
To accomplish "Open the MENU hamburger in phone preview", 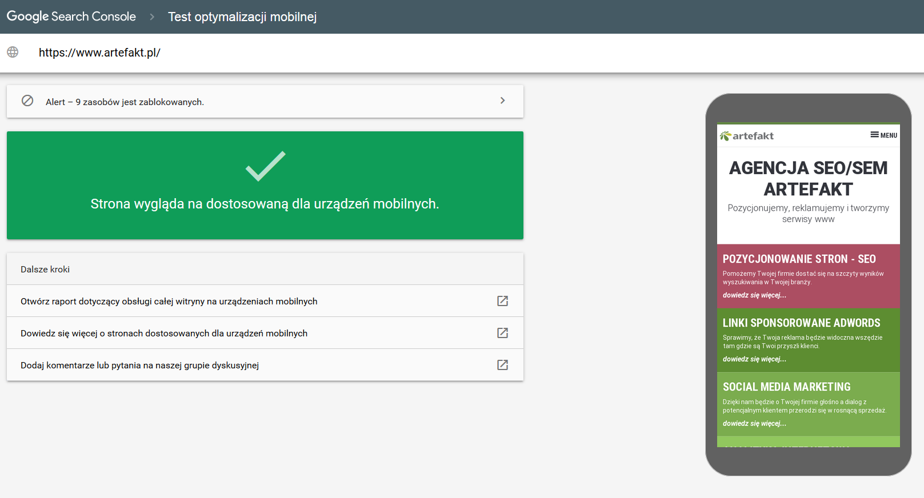I will coord(883,135).
